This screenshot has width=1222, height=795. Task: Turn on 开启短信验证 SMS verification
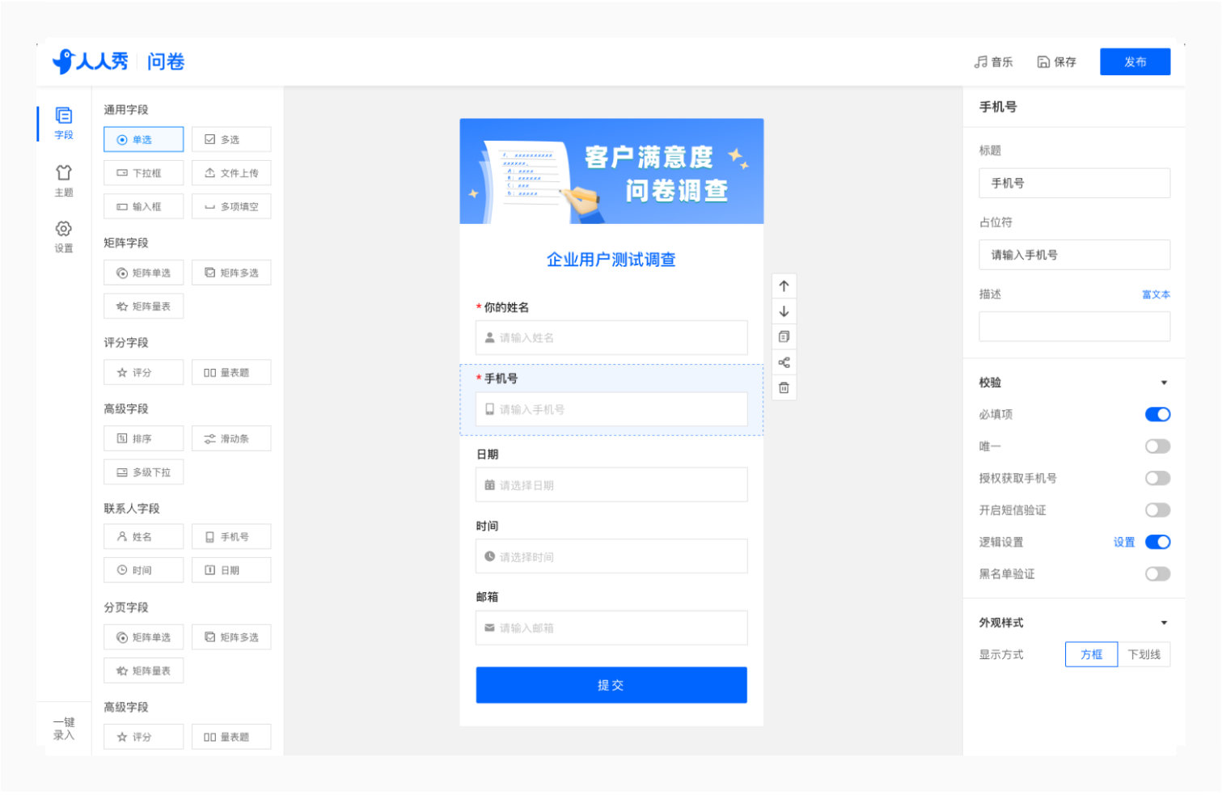coord(1157,510)
